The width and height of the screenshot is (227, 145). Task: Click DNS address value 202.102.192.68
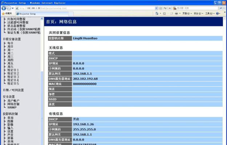click(x=85, y=79)
